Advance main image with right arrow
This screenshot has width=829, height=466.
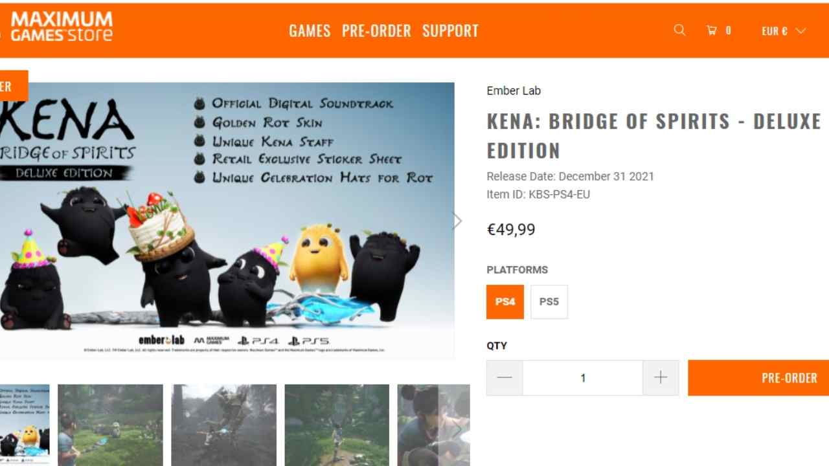[x=457, y=221]
